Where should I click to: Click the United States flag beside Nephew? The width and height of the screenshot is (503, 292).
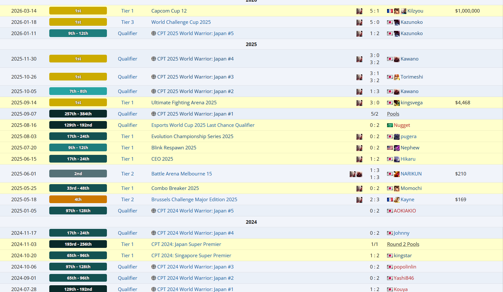pyautogui.click(x=390, y=148)
